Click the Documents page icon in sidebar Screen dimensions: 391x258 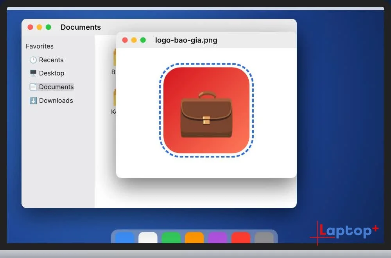point(33,87)
